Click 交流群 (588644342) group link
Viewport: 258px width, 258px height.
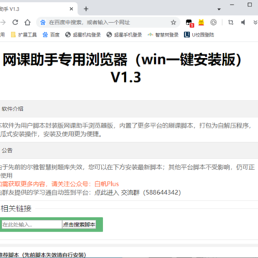click(151, 192)
